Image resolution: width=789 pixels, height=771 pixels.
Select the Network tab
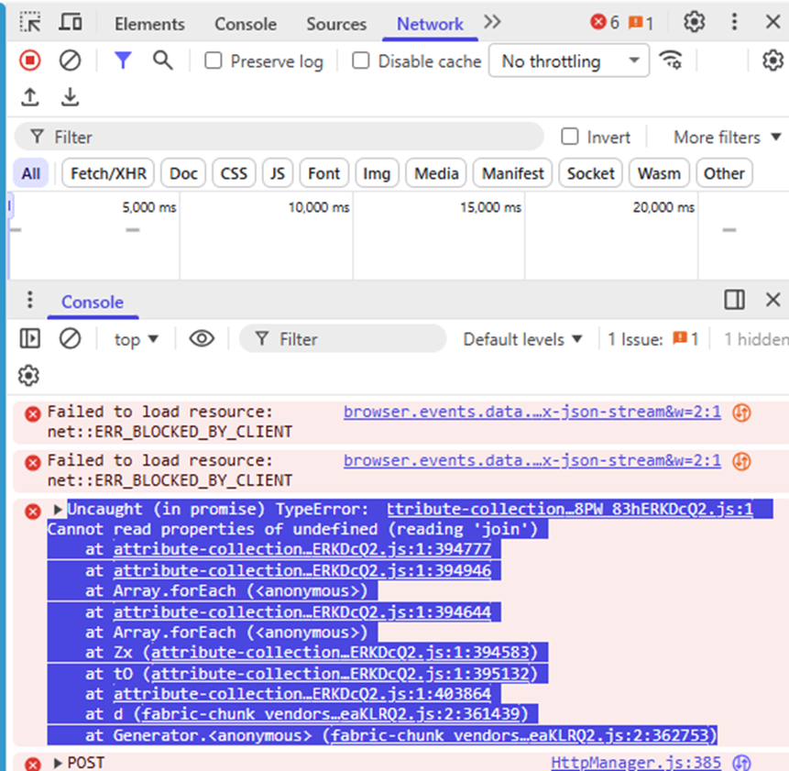click(430, 24)
